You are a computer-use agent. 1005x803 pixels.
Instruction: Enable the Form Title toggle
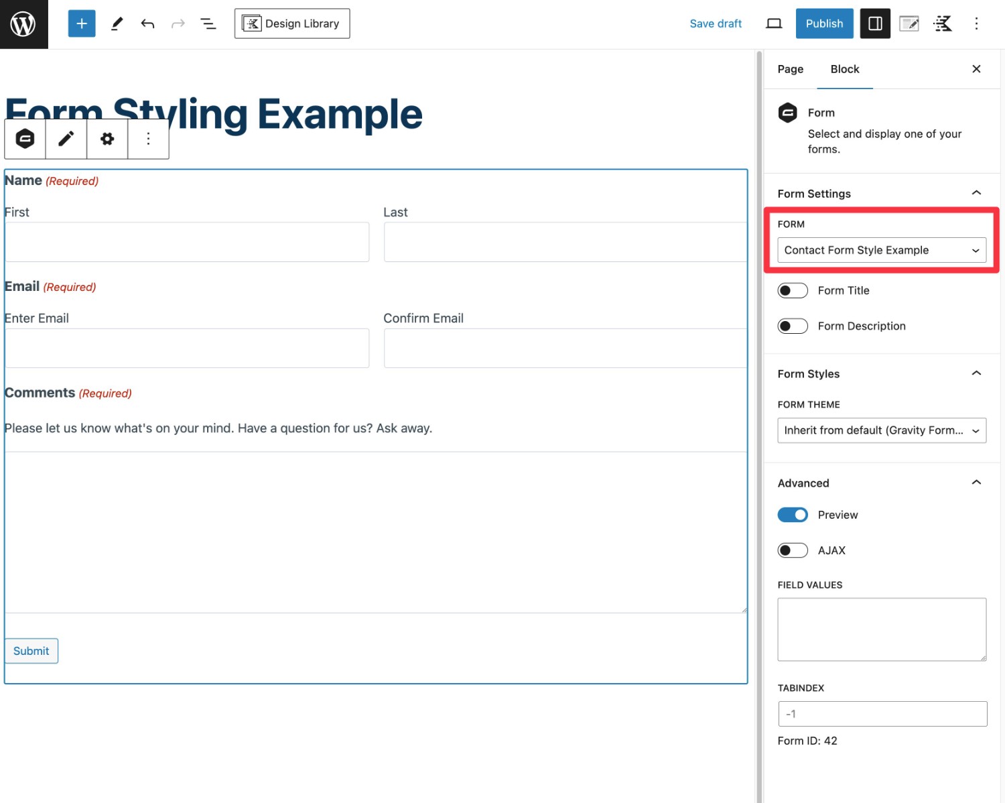(x=793, y=290)
